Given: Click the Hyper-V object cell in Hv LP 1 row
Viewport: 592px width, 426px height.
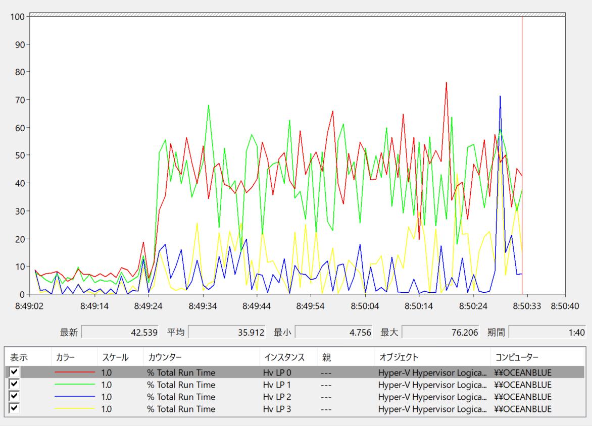Looking at the screenshot, I should coord(432,385).
